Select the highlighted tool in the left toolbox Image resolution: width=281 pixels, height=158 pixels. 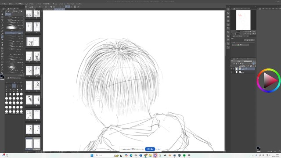(x=2, y=36)
